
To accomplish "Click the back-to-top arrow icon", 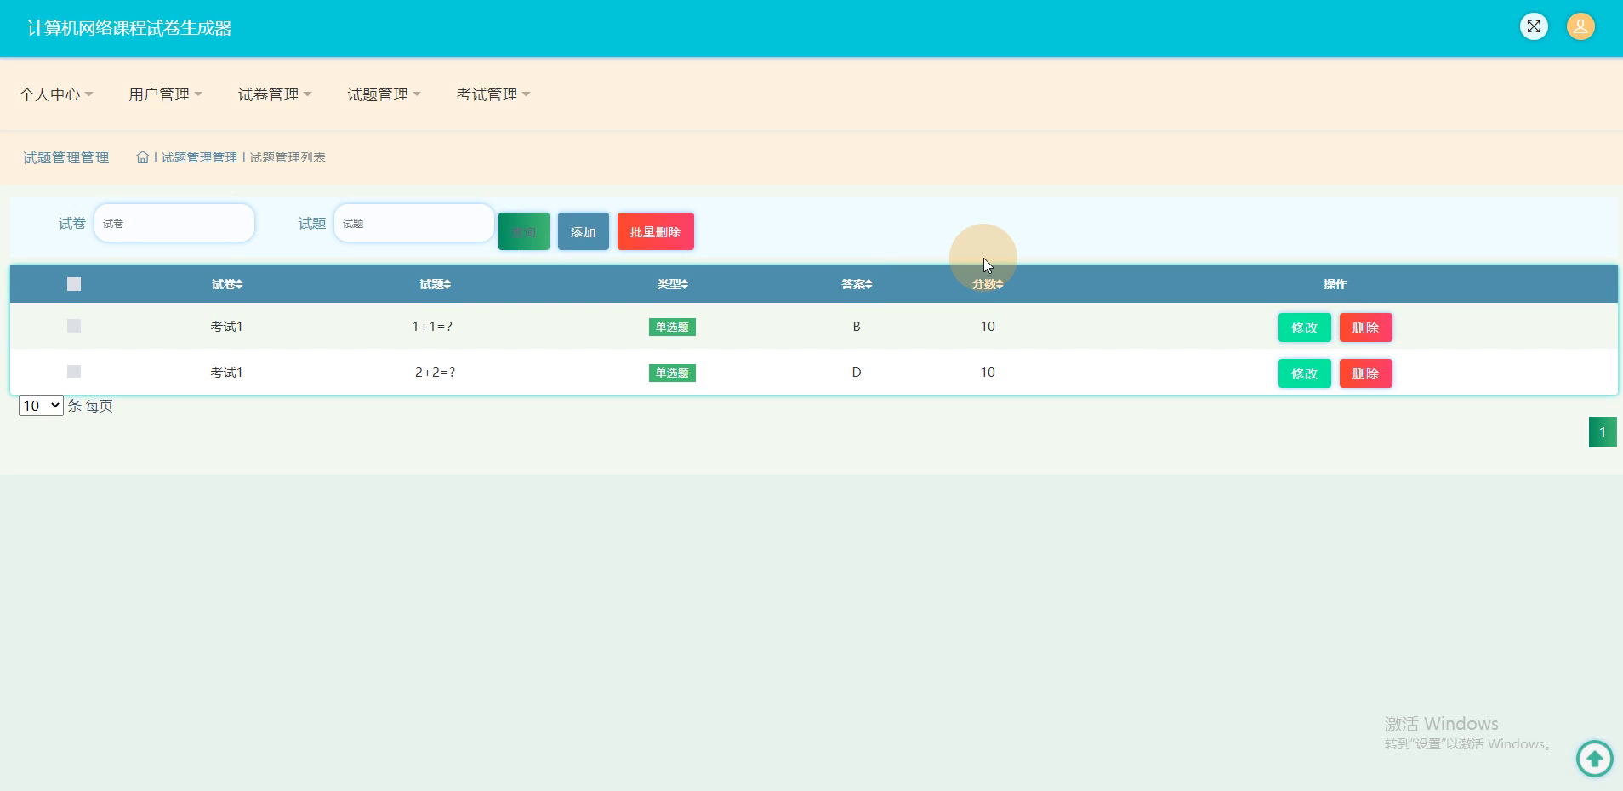I will 1594,758.
